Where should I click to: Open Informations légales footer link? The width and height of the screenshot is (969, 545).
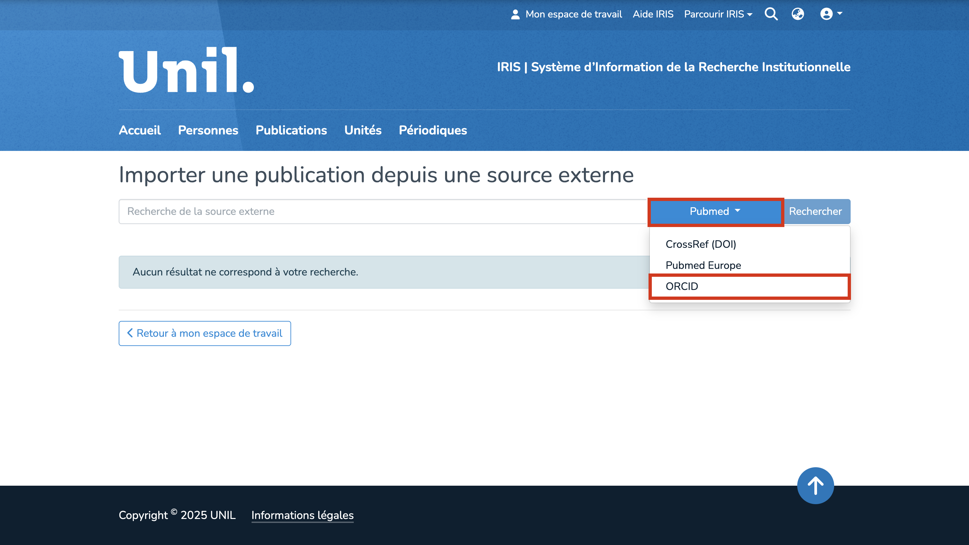click(302, 515)
